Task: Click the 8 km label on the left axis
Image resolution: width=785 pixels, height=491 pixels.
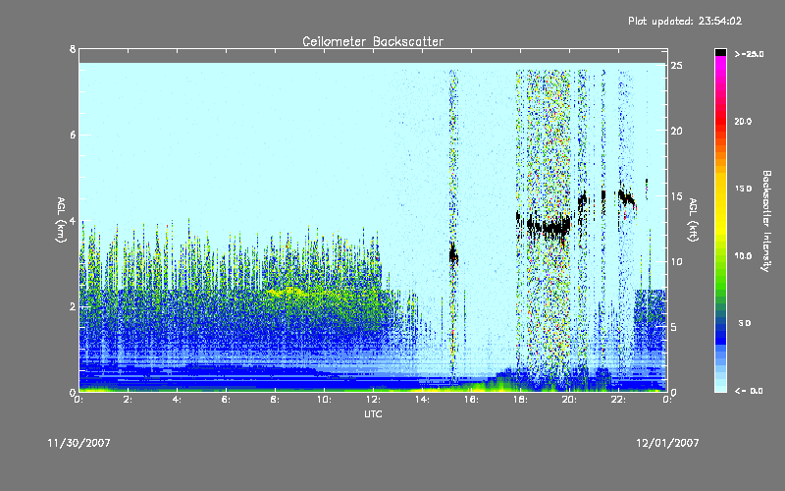Action: [x=73, y=49]
